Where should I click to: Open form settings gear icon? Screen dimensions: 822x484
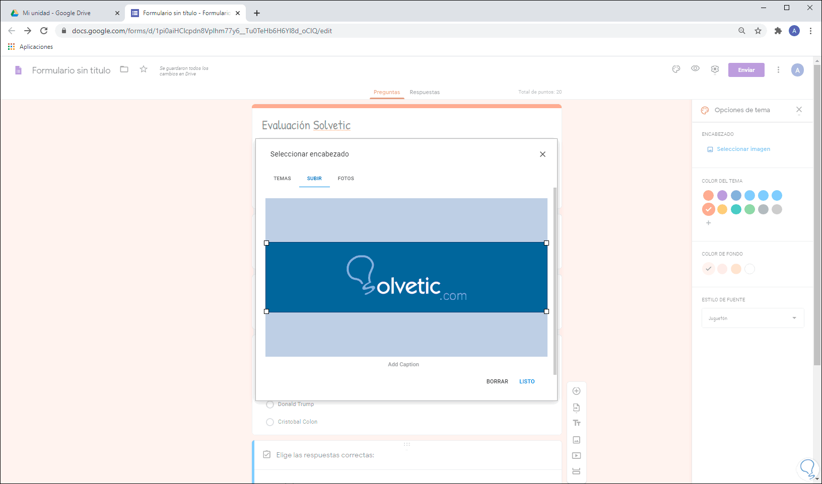715,69
